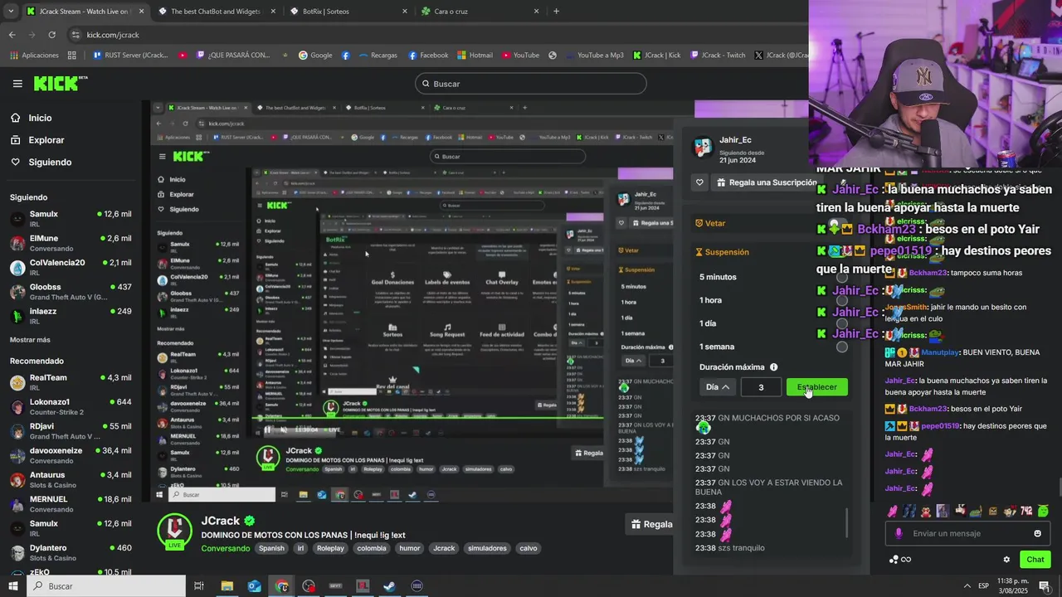Screen dimensions: 1062x597
Task: Open the emoji picker in message box
Action: [x=1037, y=533]
